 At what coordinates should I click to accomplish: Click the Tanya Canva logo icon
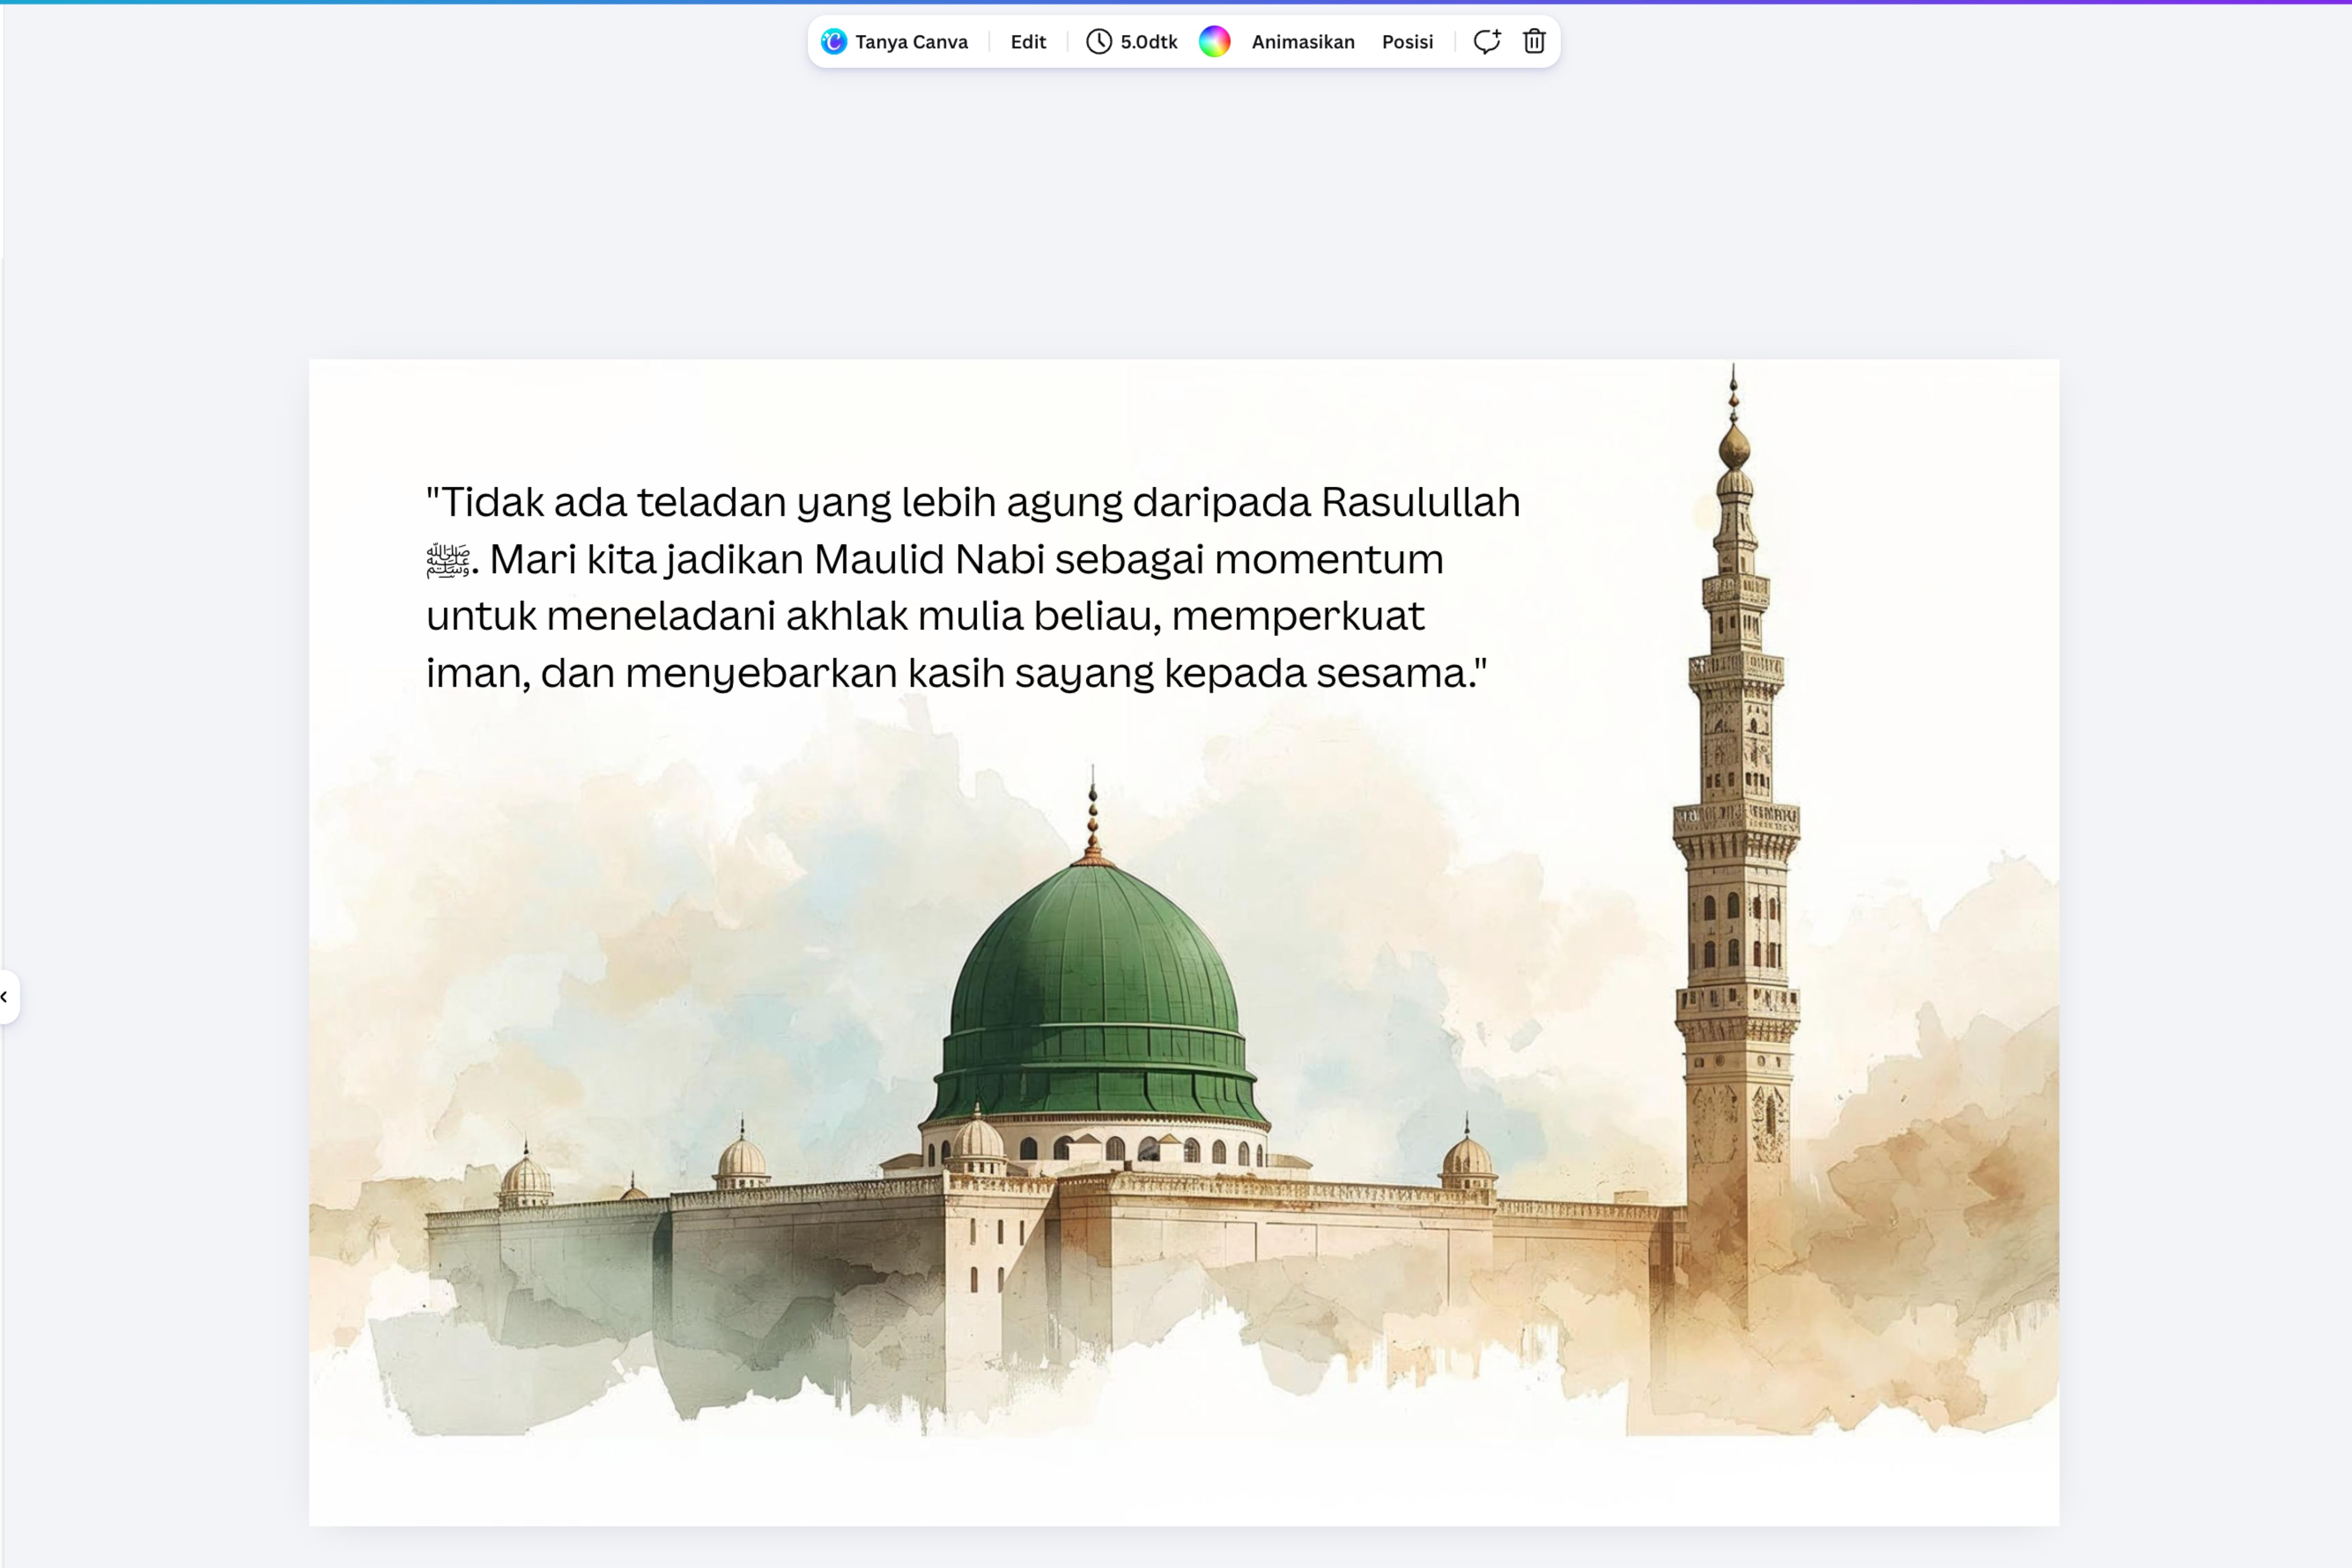click(833, 42)
